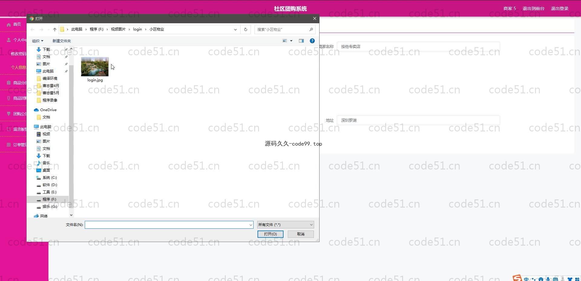Click the Sogou emoji face icon
581x281 pixels.
tap(541, 279)
